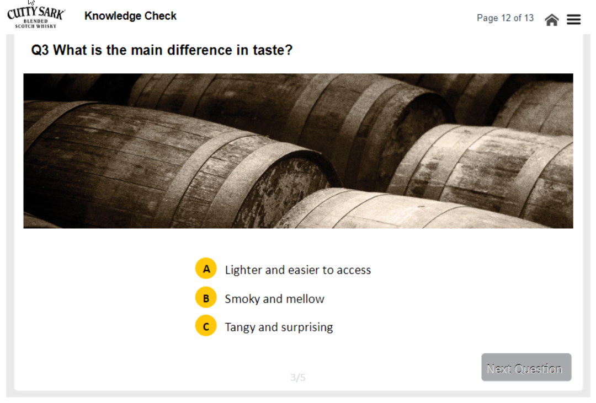This screenshot has height=403, width=596.
Task: Click the "Knowledge Check" page title
Action: click(130, 16)
